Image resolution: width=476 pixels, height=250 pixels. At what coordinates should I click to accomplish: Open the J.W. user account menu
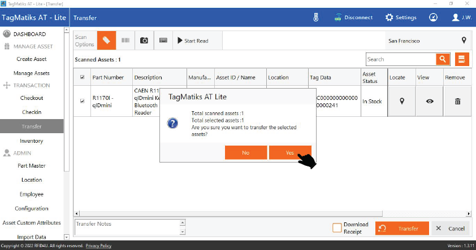tap(462, 17)
